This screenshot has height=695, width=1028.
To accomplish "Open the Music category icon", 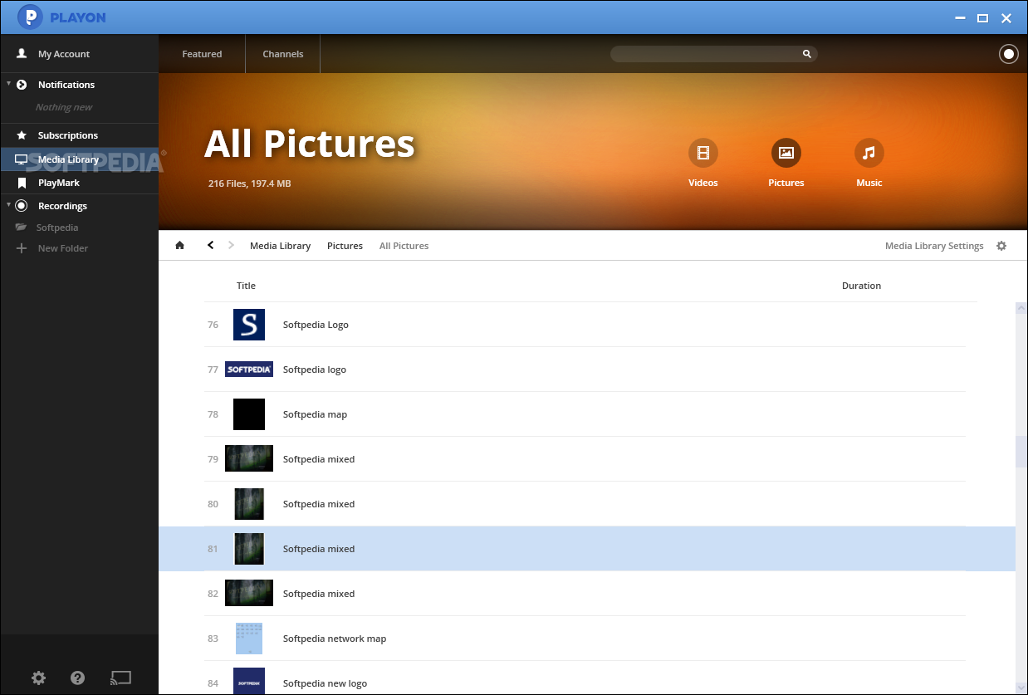I will pyautogui.click(x=869, y=153).
